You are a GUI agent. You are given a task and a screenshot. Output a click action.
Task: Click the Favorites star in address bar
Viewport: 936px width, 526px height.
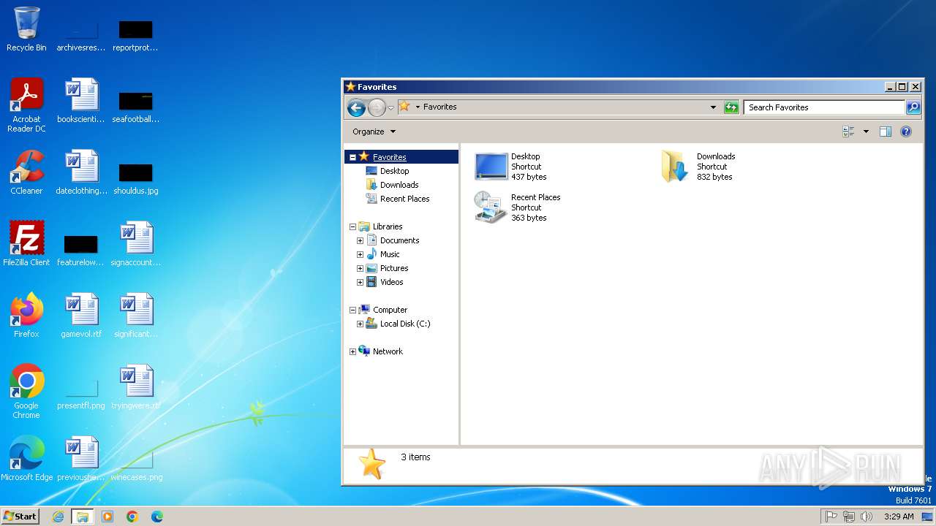coord(404,107)
